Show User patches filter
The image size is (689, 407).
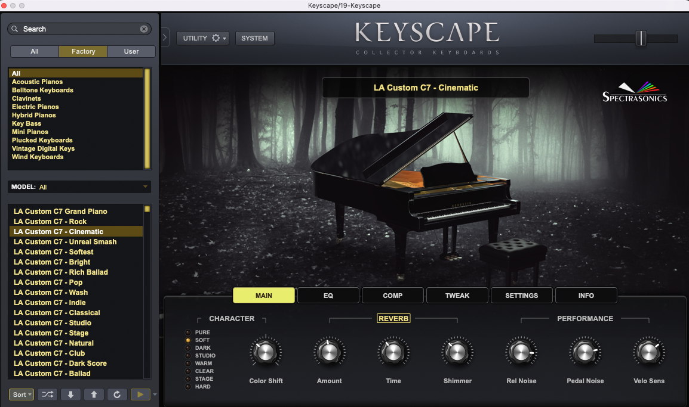click(x=131, y=51)
